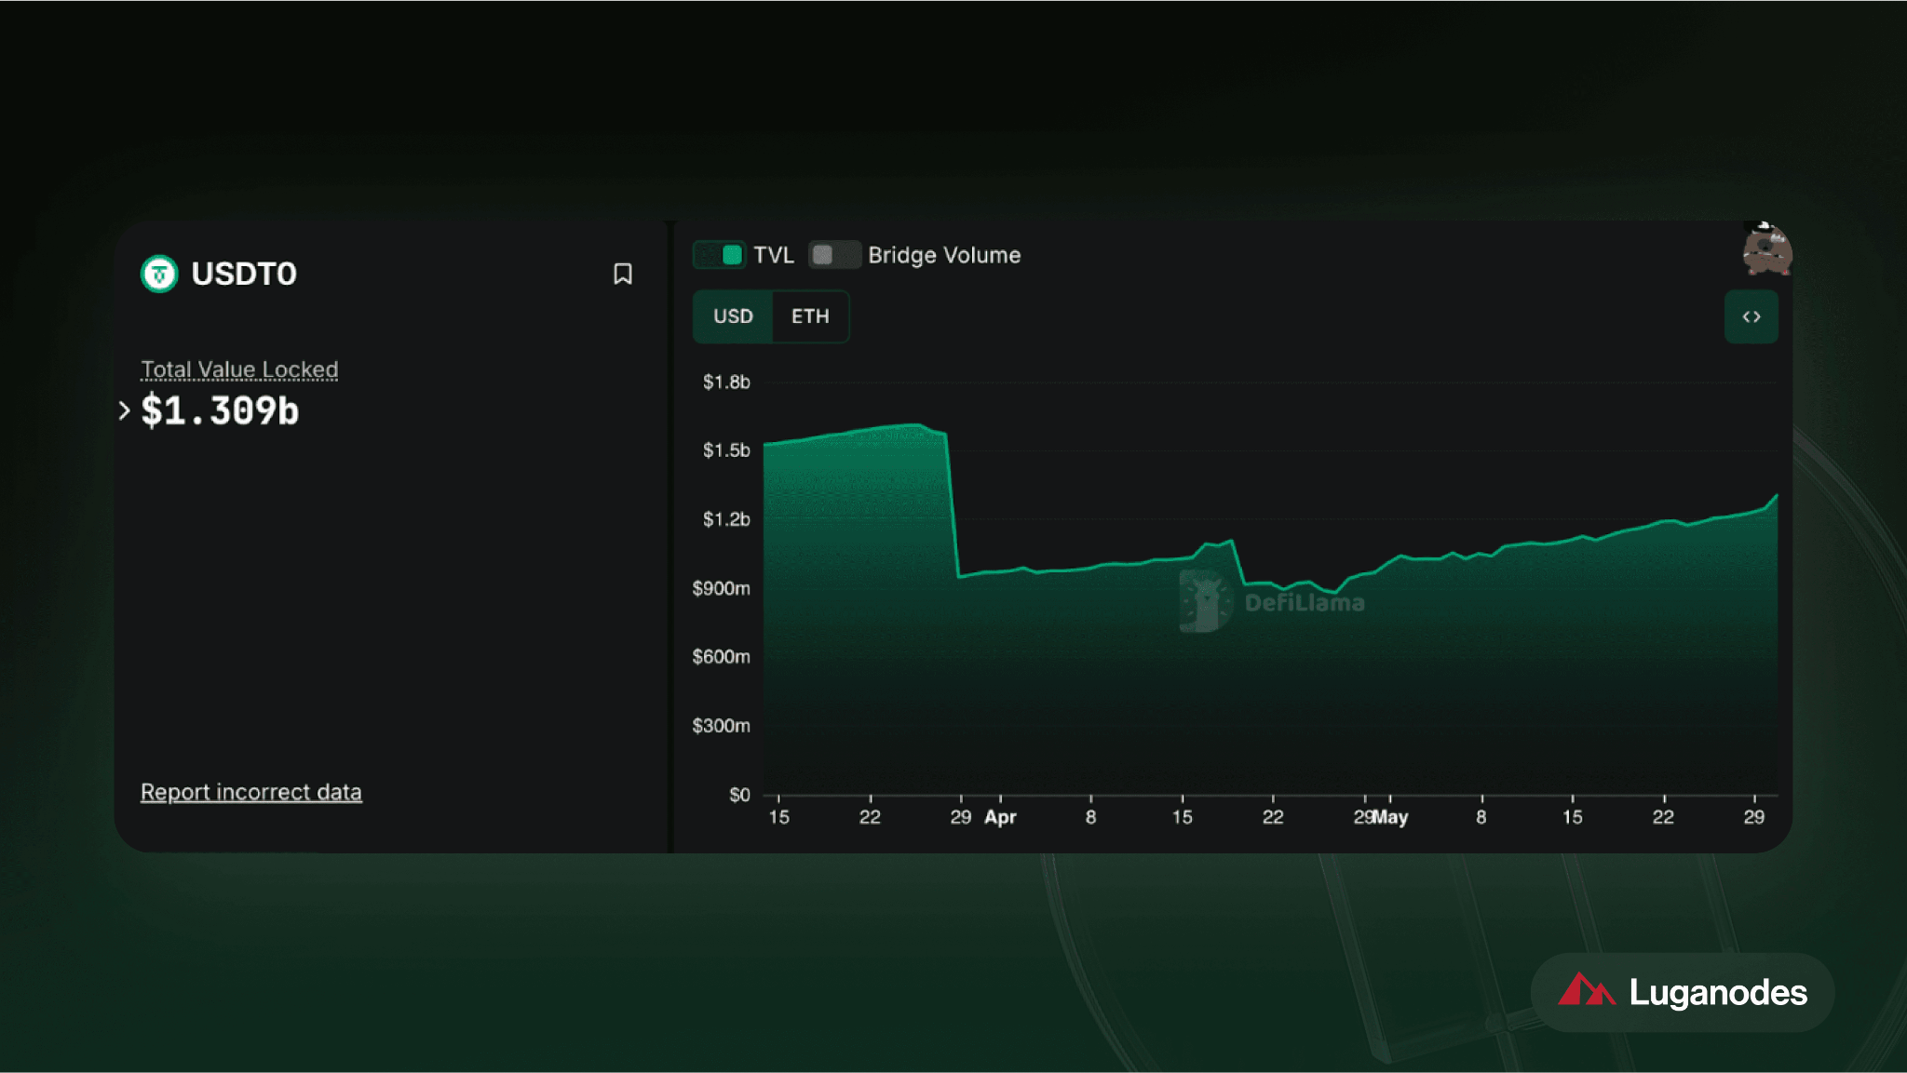Click the $1.309b value figure
The image size is (1907, 1073).
220,410
